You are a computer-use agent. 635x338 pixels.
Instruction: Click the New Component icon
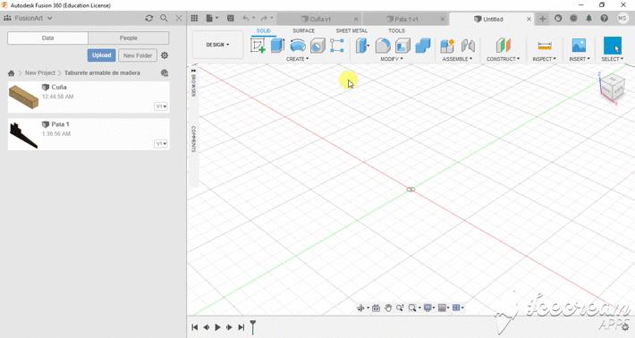[447, 46]
